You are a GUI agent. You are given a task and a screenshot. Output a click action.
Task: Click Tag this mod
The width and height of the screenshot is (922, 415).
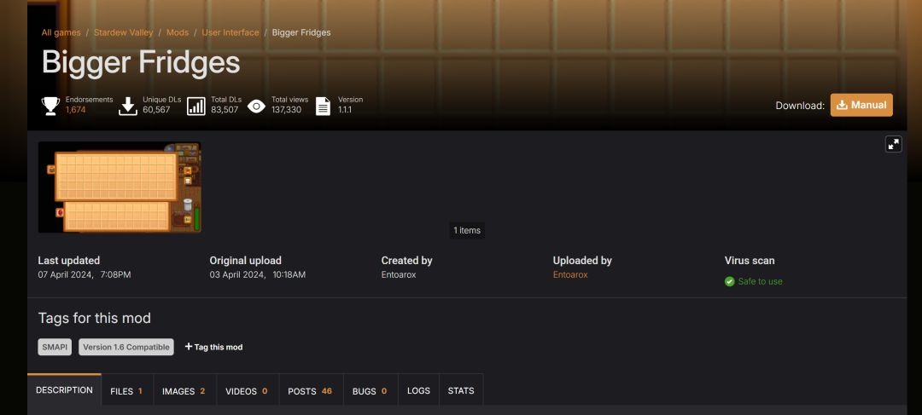pyautogui.click(x=214, y=347)
